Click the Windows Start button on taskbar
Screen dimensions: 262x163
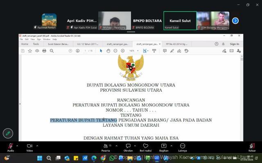[40, 158]
